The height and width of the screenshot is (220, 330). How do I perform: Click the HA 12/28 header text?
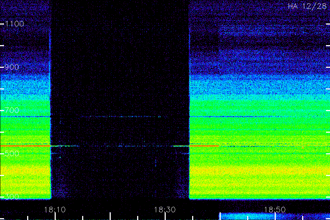(x=307, y=6)
